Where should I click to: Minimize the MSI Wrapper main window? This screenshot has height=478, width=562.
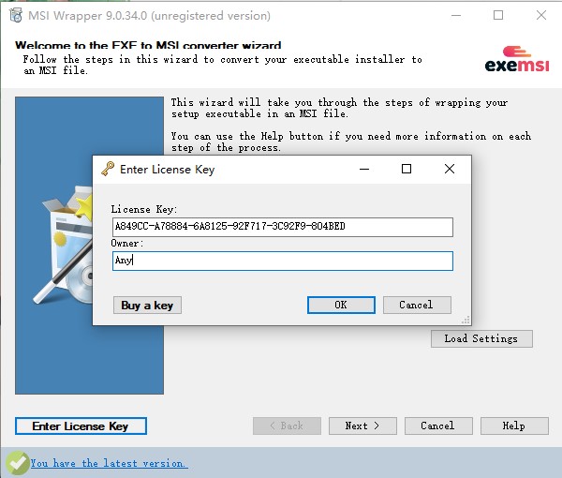pyautogui.click(x=456, y=15)
